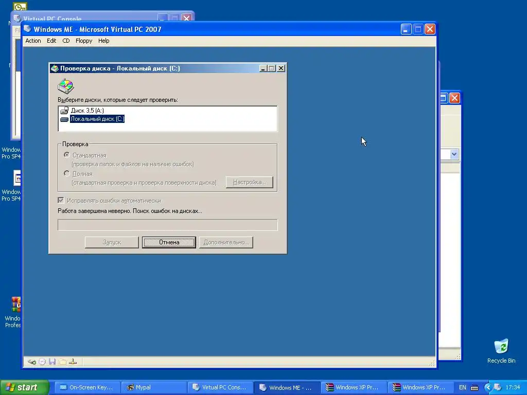Close the Virtual PC Console window behind

pos(186,18)
